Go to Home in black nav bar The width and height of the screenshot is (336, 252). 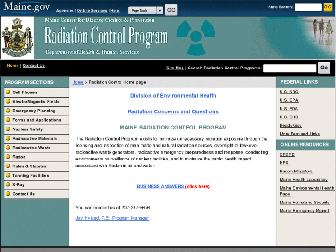[x=13, y=65]
